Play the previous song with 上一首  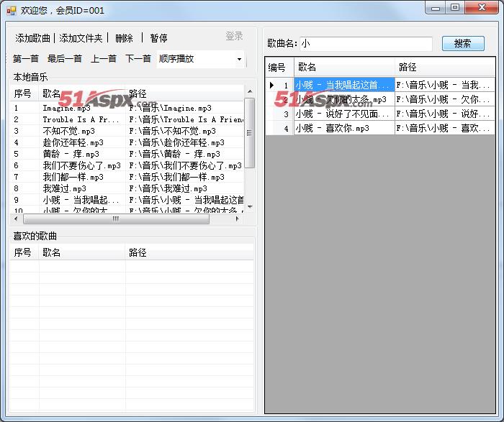[x=104, y=59]
